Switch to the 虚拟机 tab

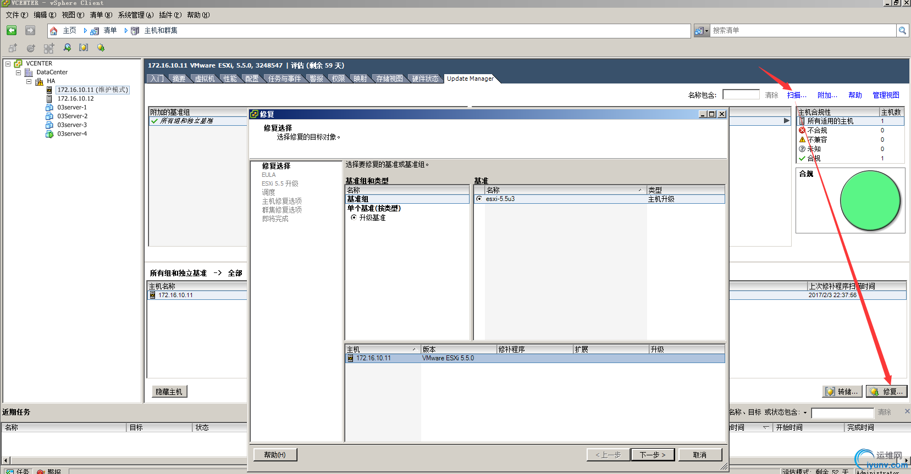point(205,79)
